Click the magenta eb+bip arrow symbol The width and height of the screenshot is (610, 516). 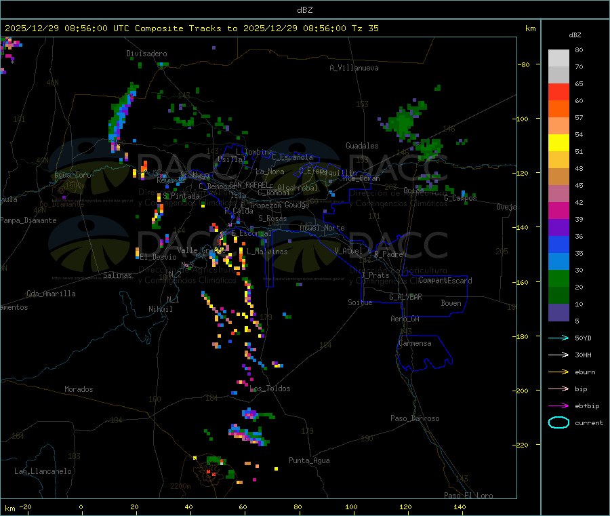pos(558,406)
